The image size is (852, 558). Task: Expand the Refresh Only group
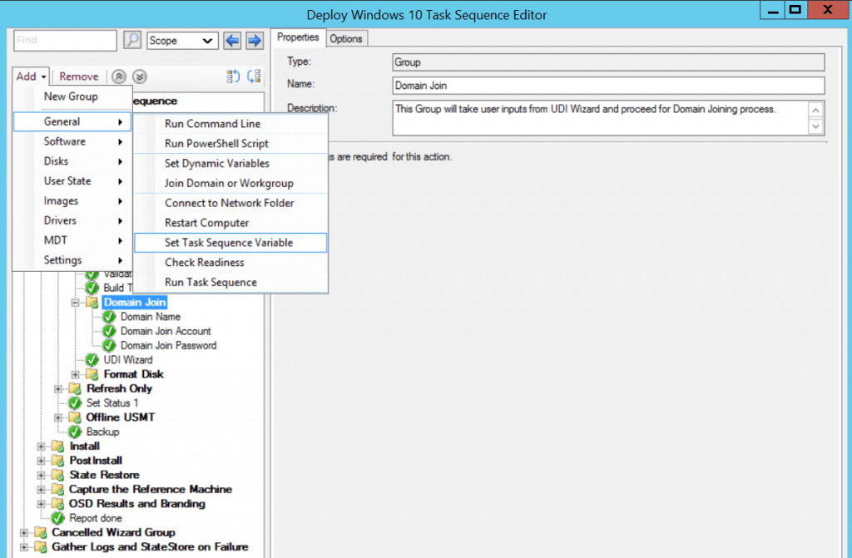pyautogui.click(x=58, y=389)
